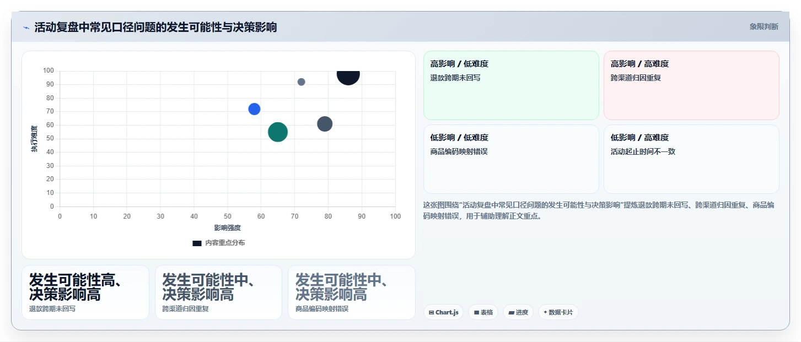Click 商品编码映射错误 in the quadrant card
The height and width of the screenshot is (342, 801).
click(x=459, y=151)
